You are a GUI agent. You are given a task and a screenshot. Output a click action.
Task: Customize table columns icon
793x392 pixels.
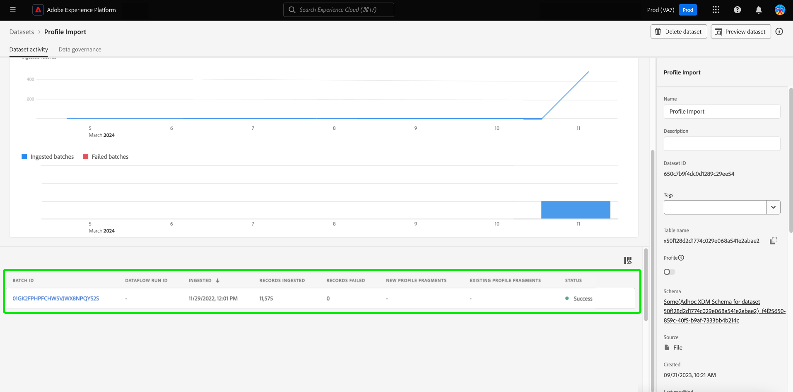(x=628, y=260)
